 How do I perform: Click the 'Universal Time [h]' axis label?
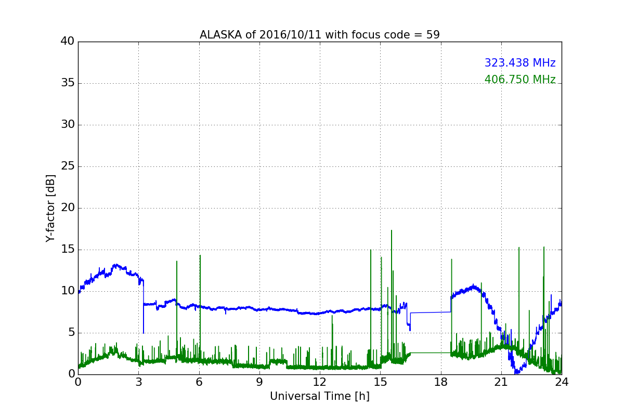click(320, 396)
